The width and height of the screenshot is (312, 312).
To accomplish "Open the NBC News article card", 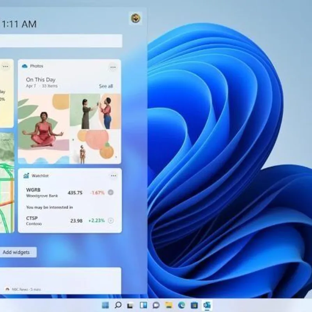I will click(60, 280).
